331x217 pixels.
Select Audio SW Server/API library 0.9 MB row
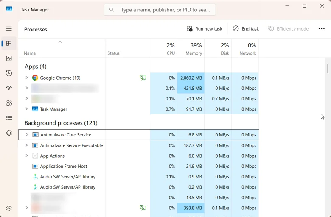(138, 177)
